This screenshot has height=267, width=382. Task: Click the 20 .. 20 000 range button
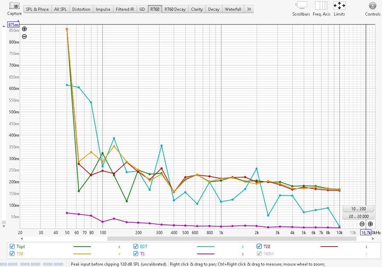[358, 216]
